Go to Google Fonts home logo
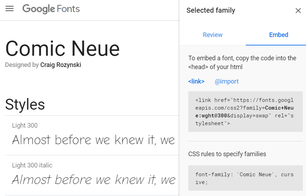The image size is (306, 196). tap(51, 9)
